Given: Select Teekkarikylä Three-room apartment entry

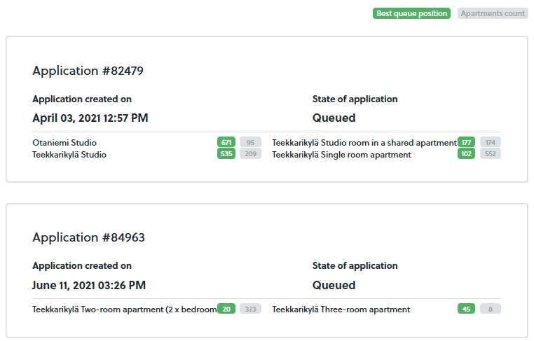Looking at the screenshot, I should (x=341, y=309).
